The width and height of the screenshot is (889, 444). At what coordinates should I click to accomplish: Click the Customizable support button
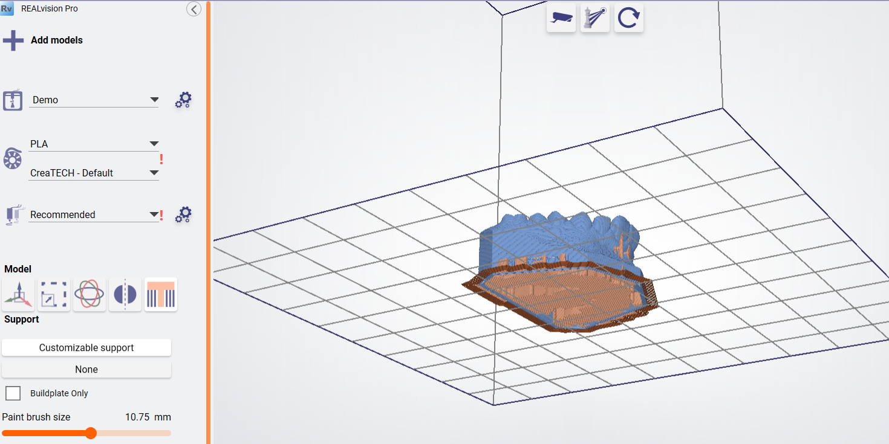86,347
